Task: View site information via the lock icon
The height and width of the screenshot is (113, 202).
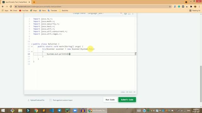Action: (16, 7)
